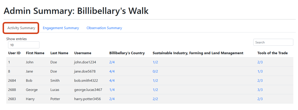Sort by Tools of the Trade column
The width and height of the screenshot is (298, 110).
click(x=272, y=53)
